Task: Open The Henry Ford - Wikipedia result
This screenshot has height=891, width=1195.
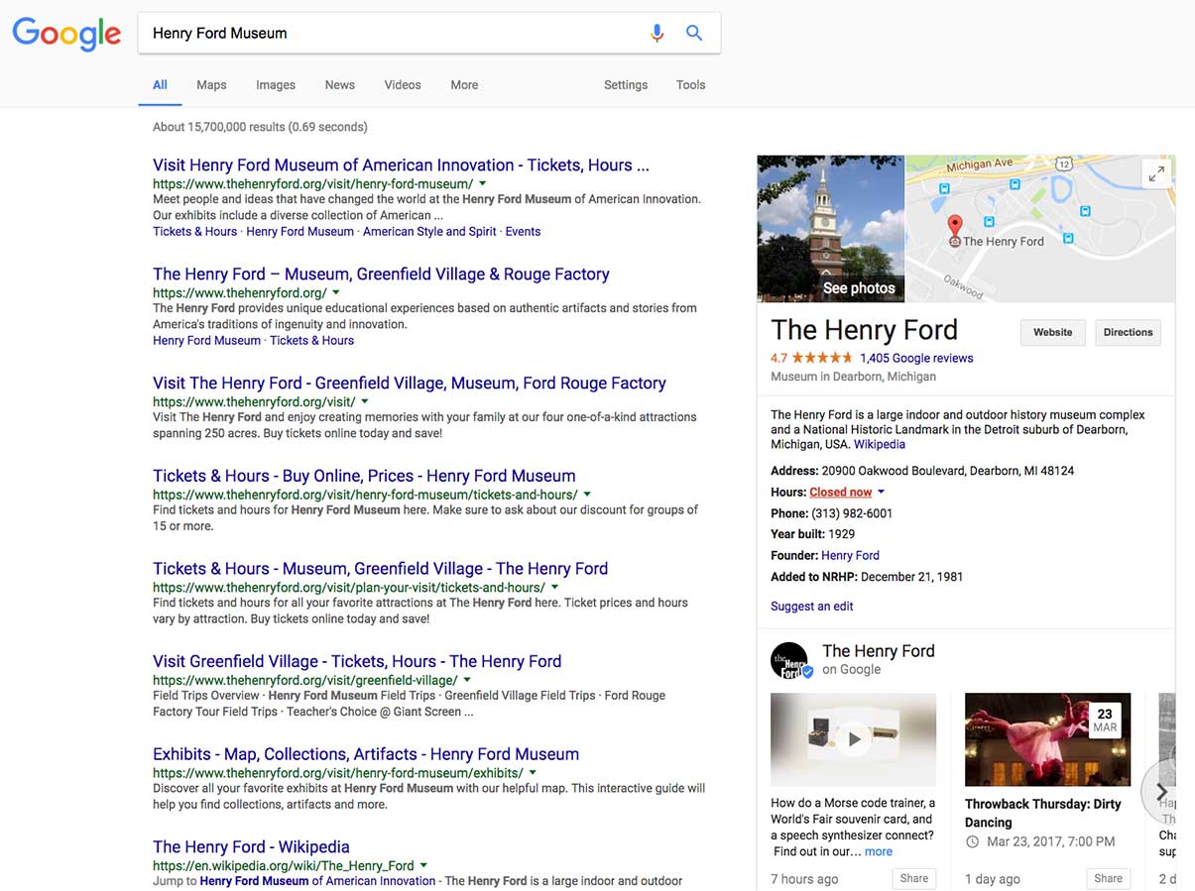Action: 251,847
